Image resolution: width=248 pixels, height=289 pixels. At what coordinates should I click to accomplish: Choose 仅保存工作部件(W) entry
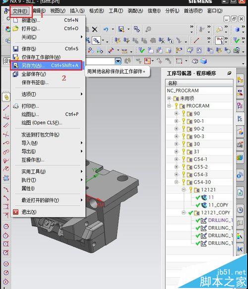48,57
